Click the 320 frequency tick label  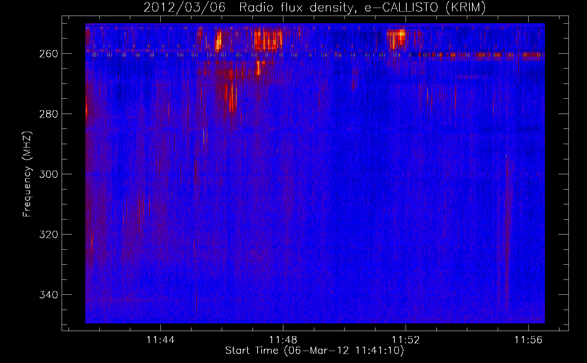(48, 234)
